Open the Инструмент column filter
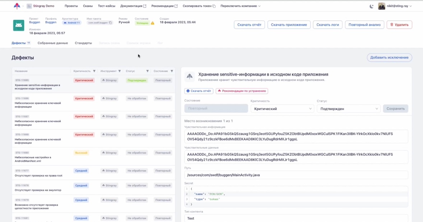This screenshot has width=423, height=222. (x=120, y=71)
